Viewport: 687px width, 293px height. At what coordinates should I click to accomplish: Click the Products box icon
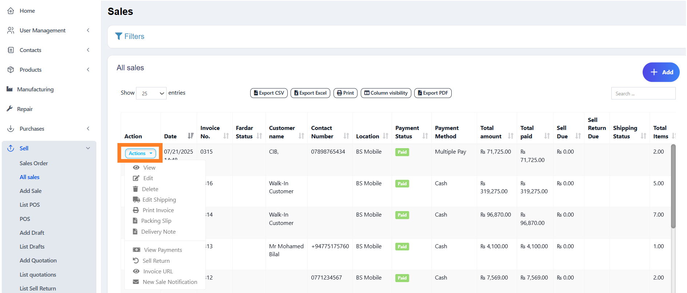pos(11,70)
